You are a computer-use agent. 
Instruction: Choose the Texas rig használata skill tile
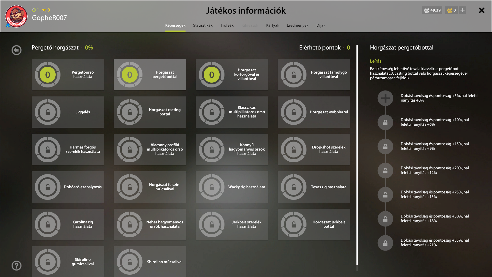coord(314,187)
